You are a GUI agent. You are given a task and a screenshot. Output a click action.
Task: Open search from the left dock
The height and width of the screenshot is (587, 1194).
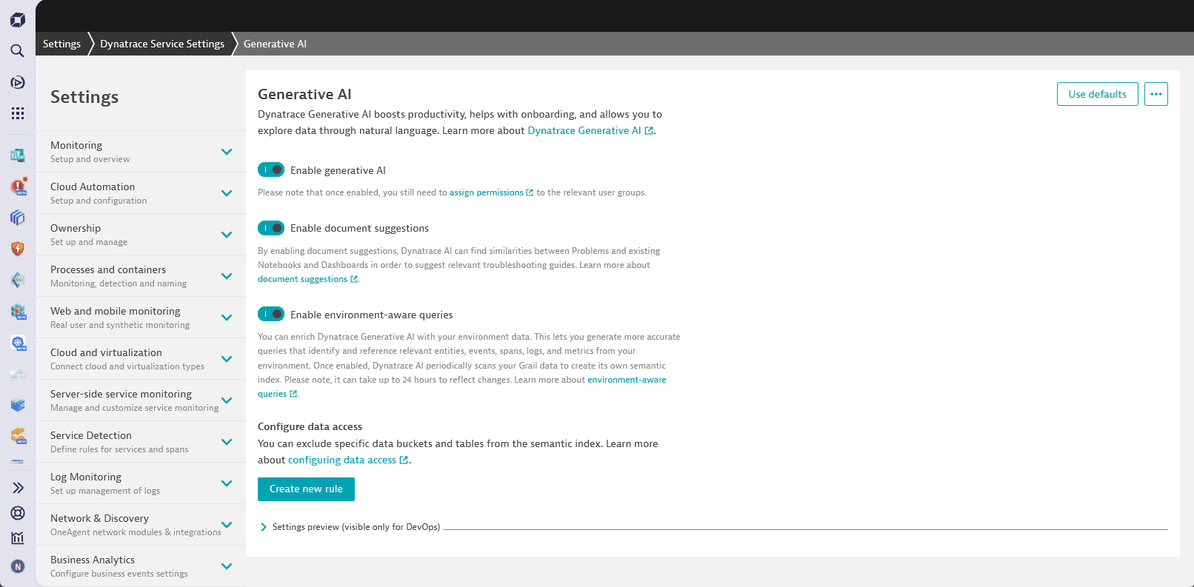tap(18, 50)
